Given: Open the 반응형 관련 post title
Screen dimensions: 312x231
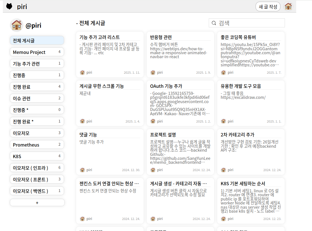Looking at the screenshot, I should [x=161, y=37].
